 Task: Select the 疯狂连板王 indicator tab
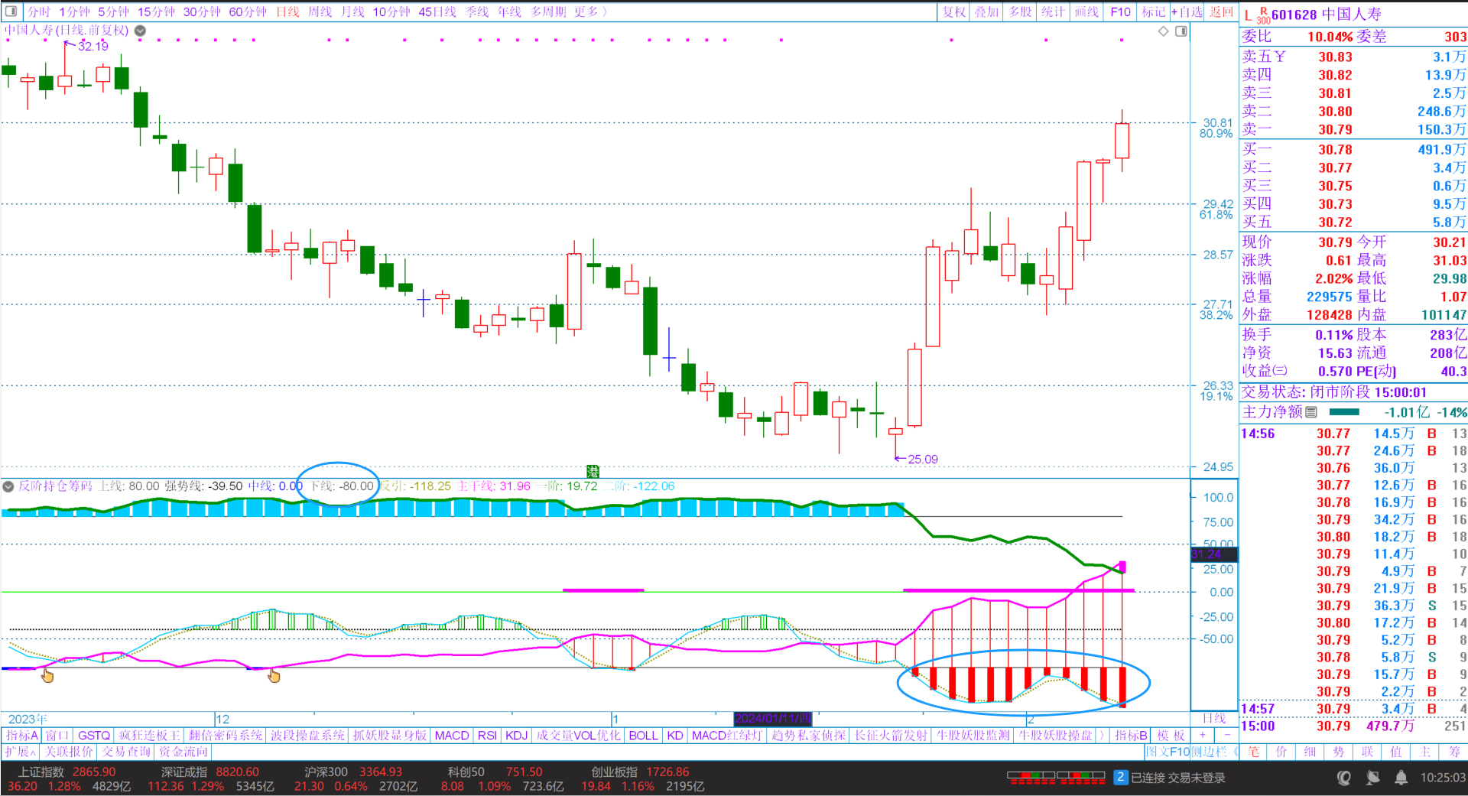click(x=149, y=736)
